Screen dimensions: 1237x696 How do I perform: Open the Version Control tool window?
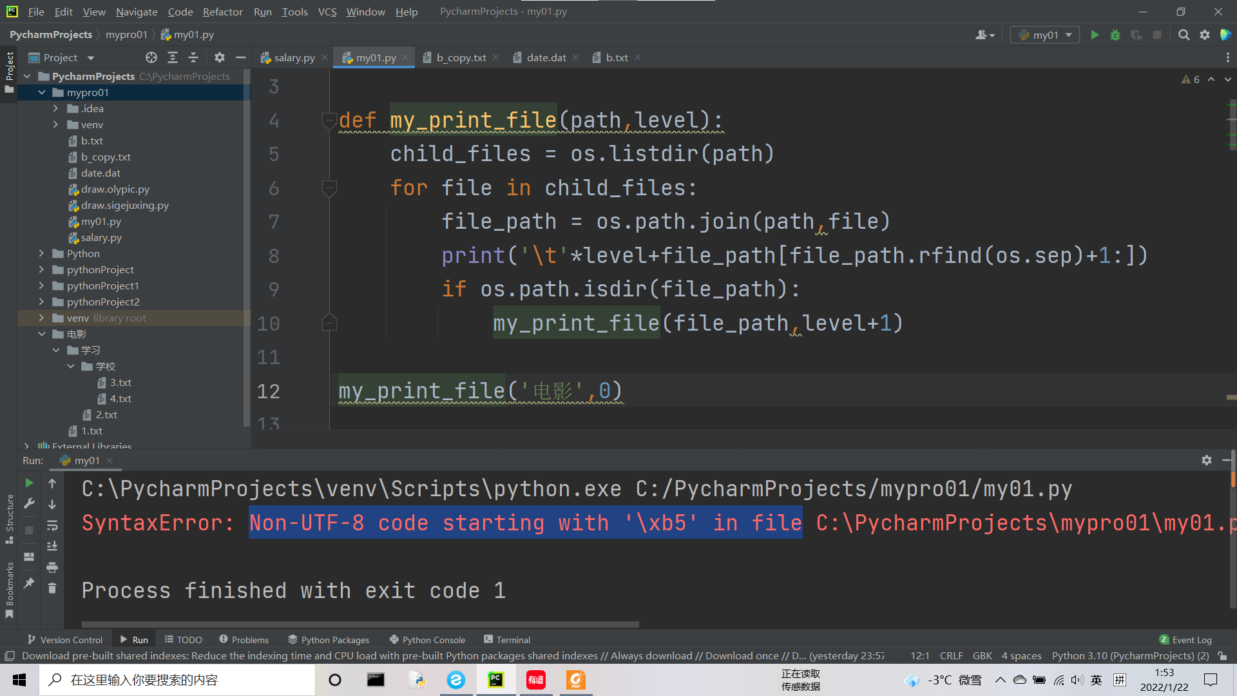[x=65, y=639]
